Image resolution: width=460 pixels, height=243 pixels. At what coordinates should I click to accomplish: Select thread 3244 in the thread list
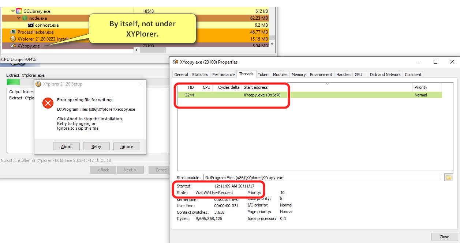190,95
